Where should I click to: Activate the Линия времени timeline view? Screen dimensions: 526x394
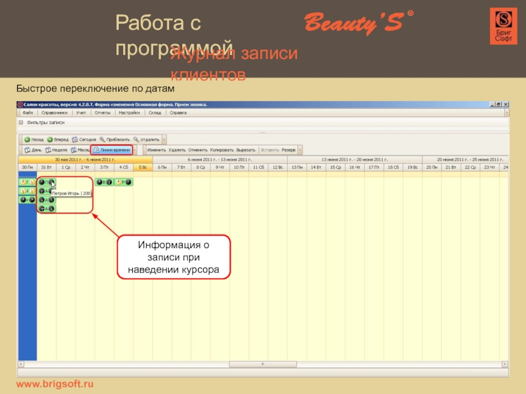click(112, 150)
